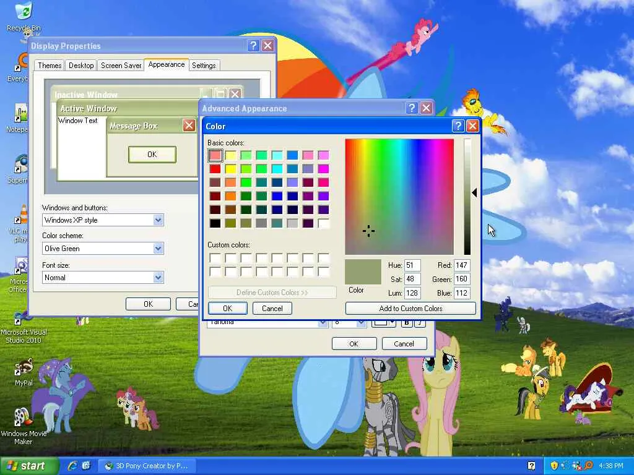Click the taskbar clock showing 4:38 PM
The width and height of the screenshot is (634, 475).
611,466
